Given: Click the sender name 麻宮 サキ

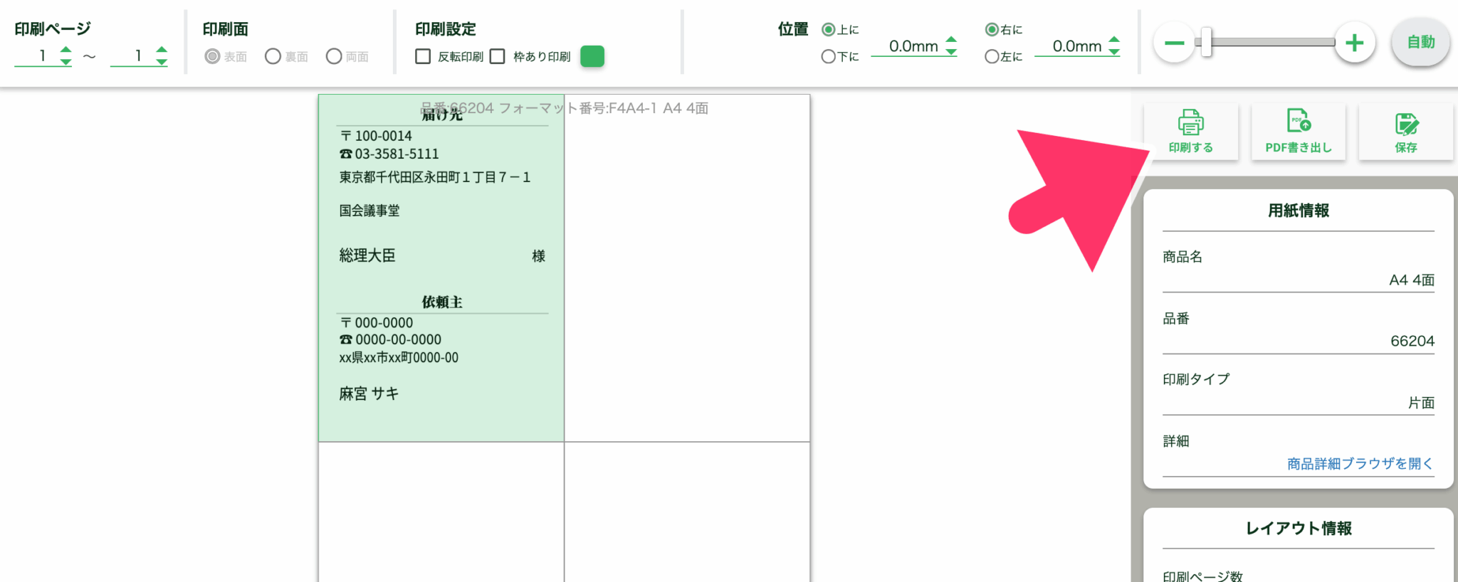Looking at the screenshot, I should 369,393.
